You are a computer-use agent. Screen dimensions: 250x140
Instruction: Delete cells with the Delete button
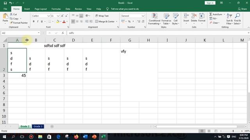[x=194, y=19]
